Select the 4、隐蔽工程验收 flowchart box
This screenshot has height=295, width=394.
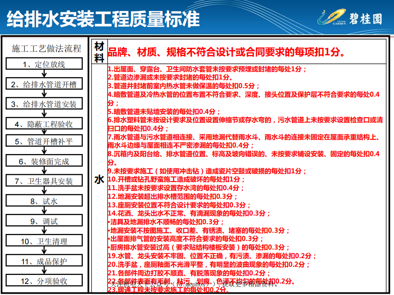tap(44, 124)
